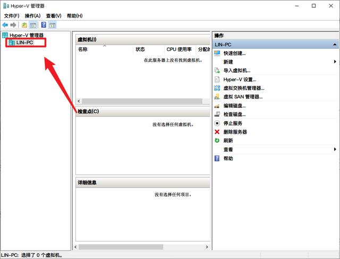The height and width of the screenshot is (259, 340).
Task: Click center pane bottom scrollbar thumb
Action: coord(121,247)
